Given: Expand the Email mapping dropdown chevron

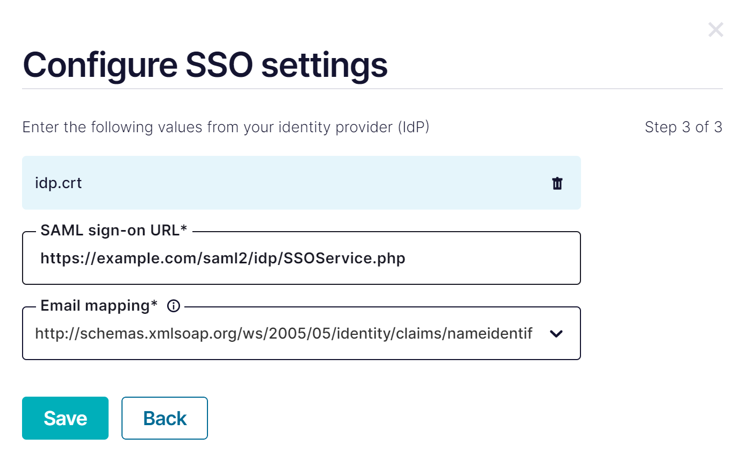Looking at the screenshot, I should click(x=556, y=334).
